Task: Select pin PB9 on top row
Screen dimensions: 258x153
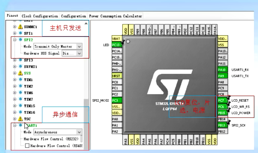Action: tap(137, 29)
